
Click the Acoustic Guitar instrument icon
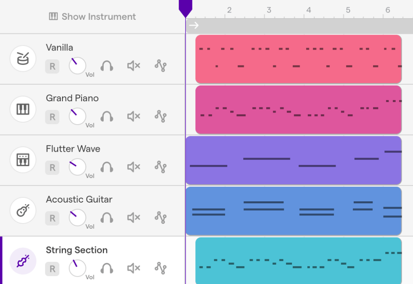(23, 210)
